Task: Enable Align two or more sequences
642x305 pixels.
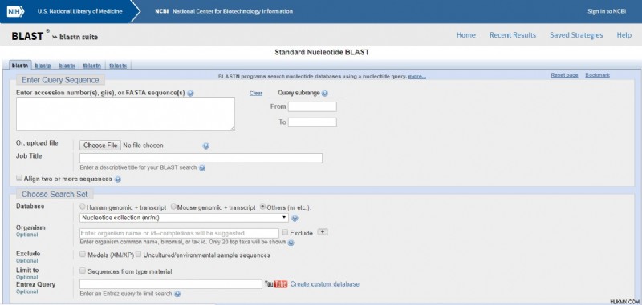Action: coord(18,178)
